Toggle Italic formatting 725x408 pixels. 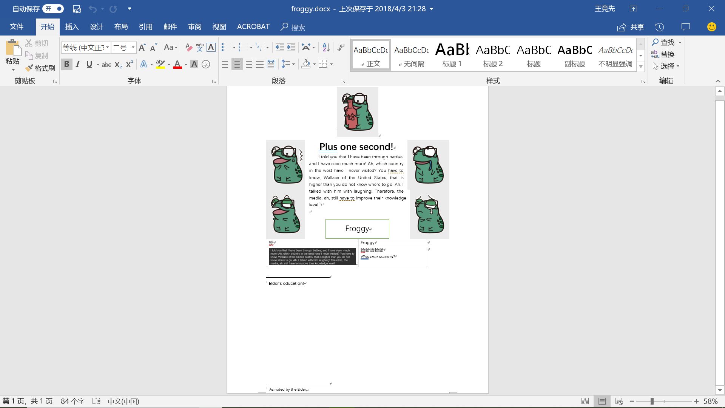coord(78,64)
